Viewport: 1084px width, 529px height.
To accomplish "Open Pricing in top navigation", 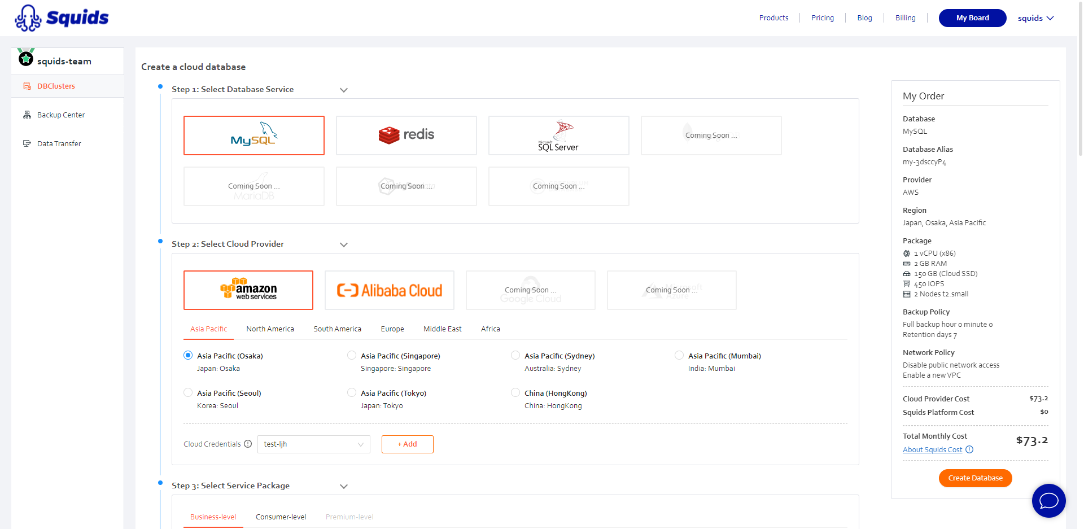I will pos(823,18).
